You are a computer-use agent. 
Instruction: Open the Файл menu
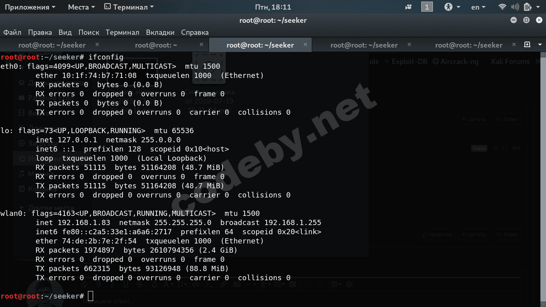point(12,32)
